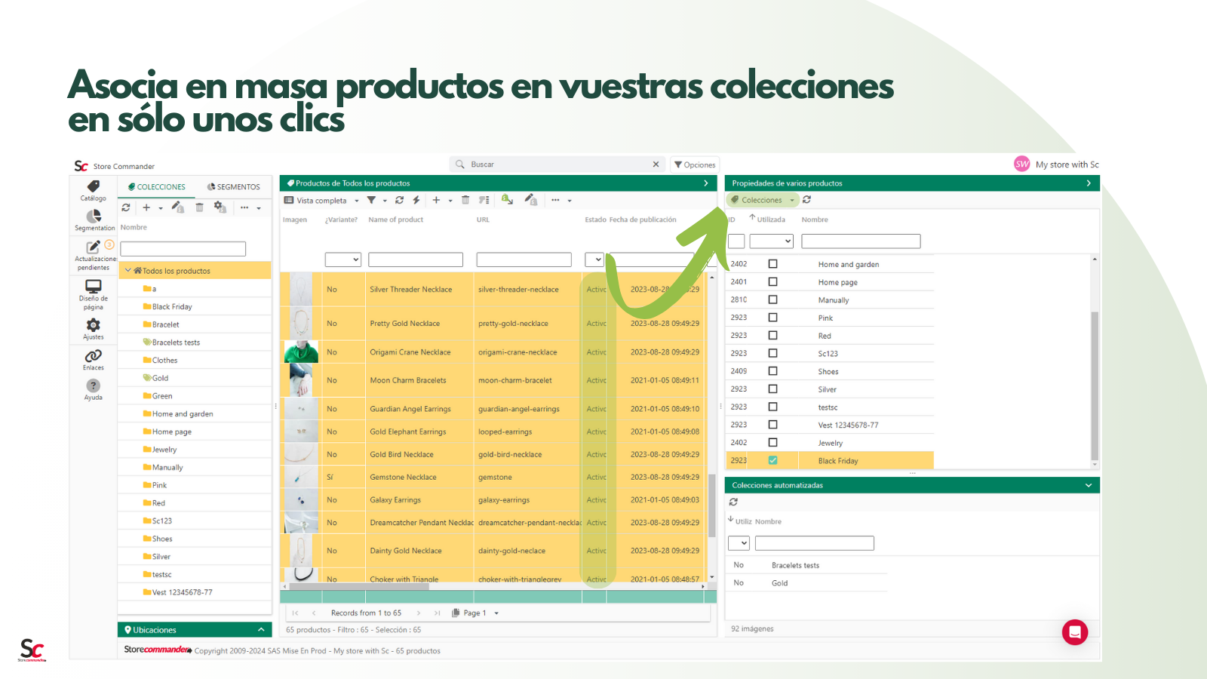Click more options ellipsis in collections toolbar
1207x679 pixels.
point(244,207)
